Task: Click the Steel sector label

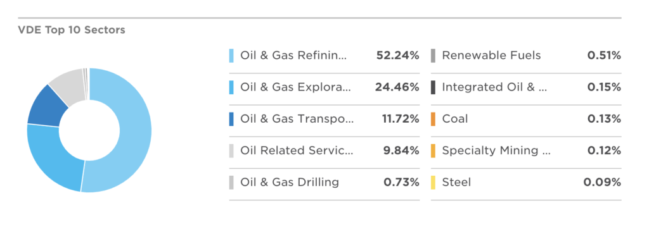Action: 456,182
